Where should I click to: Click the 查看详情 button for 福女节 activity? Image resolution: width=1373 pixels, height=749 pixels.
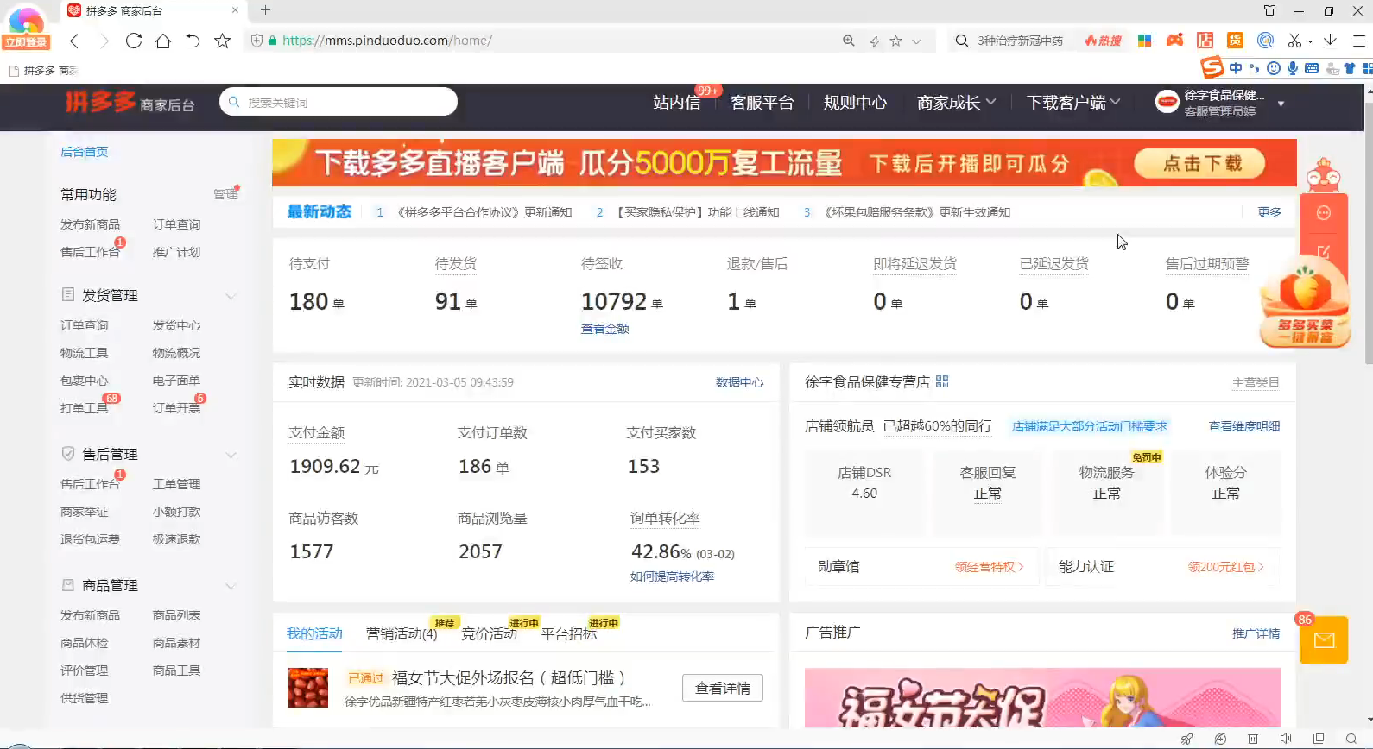pyautogui.click(x=723, y=688)
